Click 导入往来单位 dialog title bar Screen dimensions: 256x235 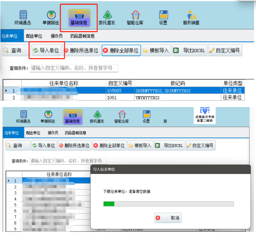point(170,169)
